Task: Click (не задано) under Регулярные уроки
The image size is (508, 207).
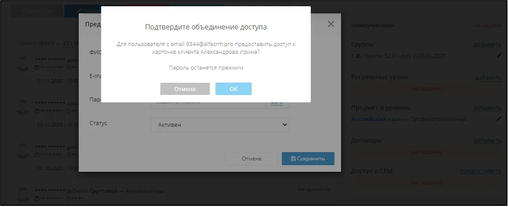Action: point(426,88)
